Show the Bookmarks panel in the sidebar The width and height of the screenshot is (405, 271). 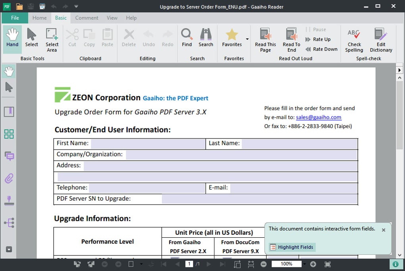click(9, 112)
